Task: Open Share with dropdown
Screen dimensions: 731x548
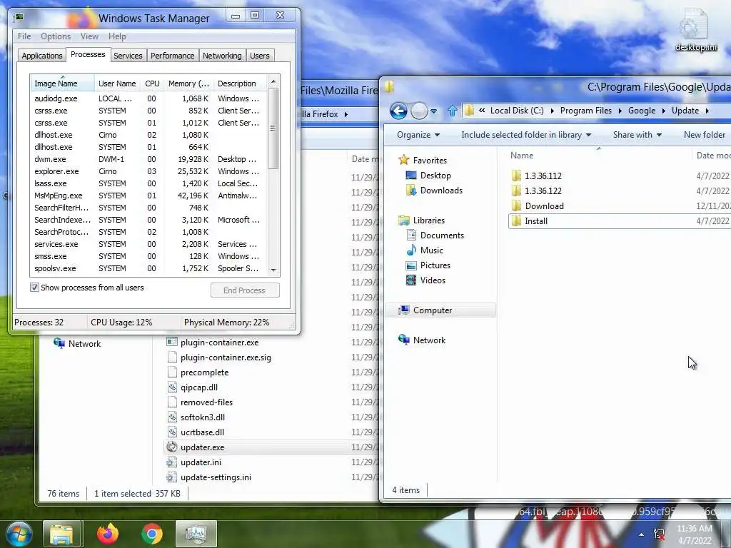Action: pyautogui.click(x=637, y=135)
